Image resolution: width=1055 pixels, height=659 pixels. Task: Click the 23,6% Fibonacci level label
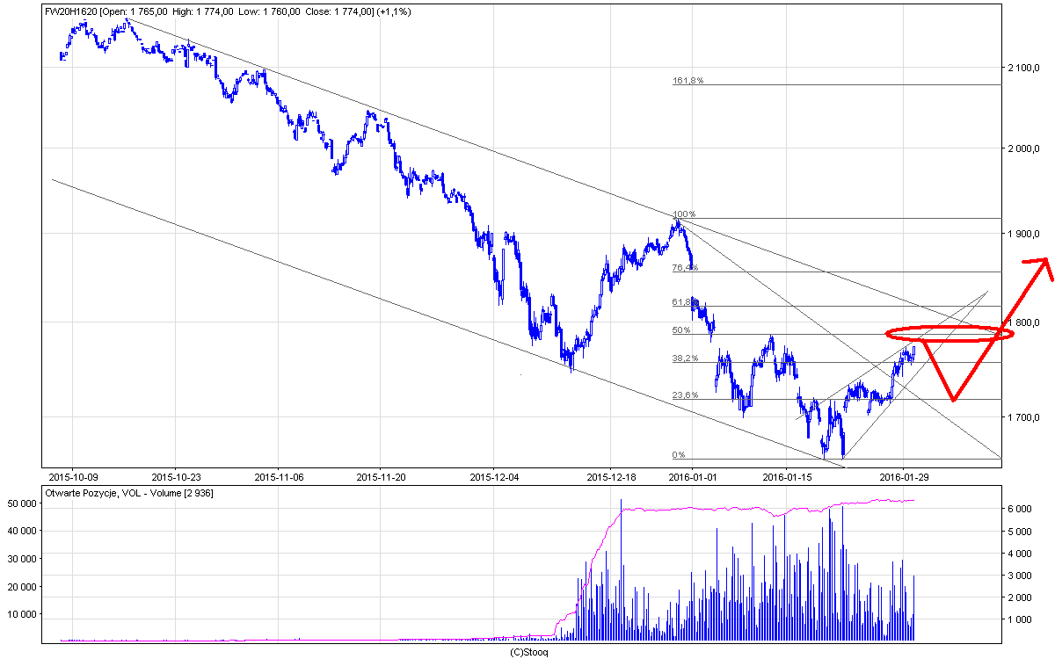click(686, 395)
